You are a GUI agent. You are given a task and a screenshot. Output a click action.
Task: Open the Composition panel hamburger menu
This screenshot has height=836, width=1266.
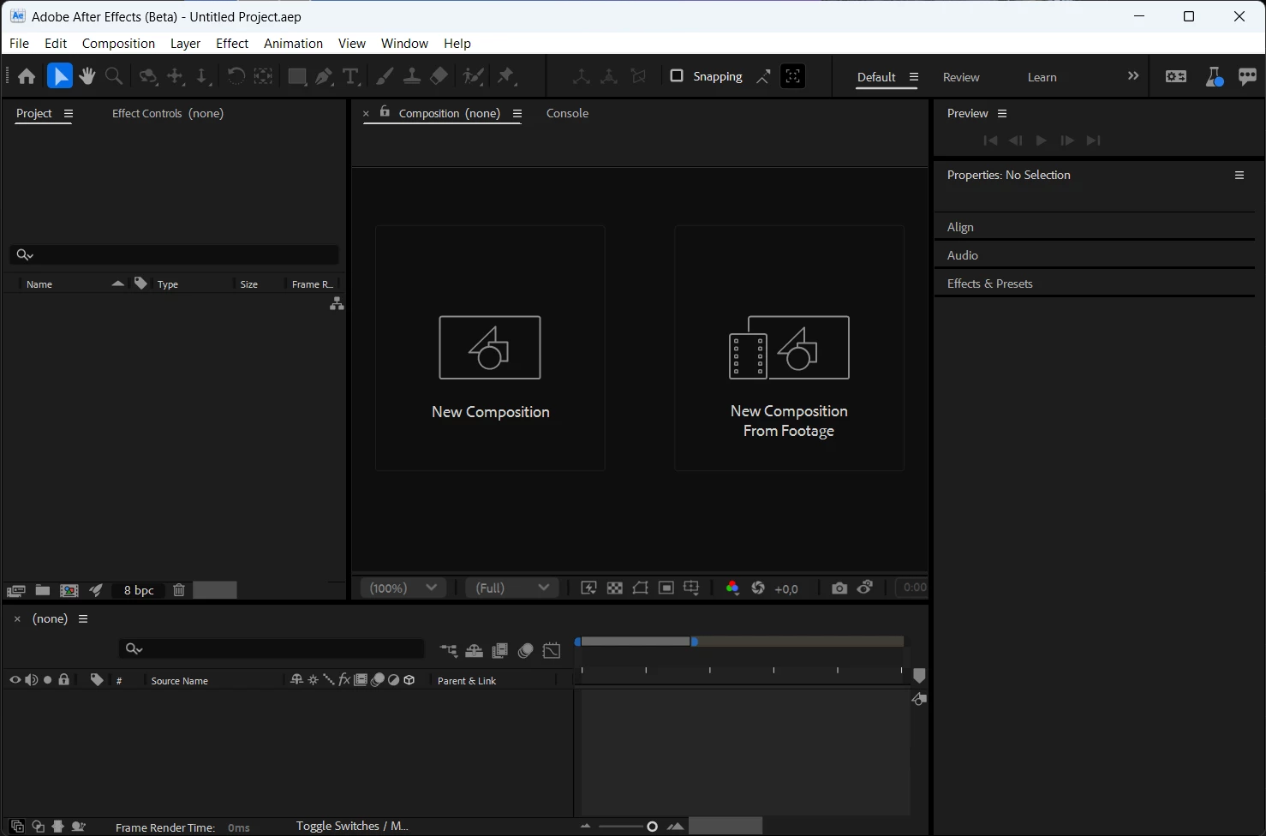[x=517, y=113]
